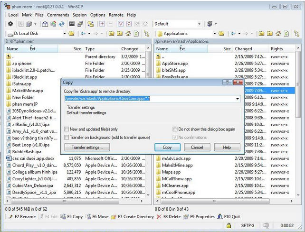This screenshot has height=232, width=305.
Task: Click F9 Properties in bottom bar
Action: [x=199, y=217]
